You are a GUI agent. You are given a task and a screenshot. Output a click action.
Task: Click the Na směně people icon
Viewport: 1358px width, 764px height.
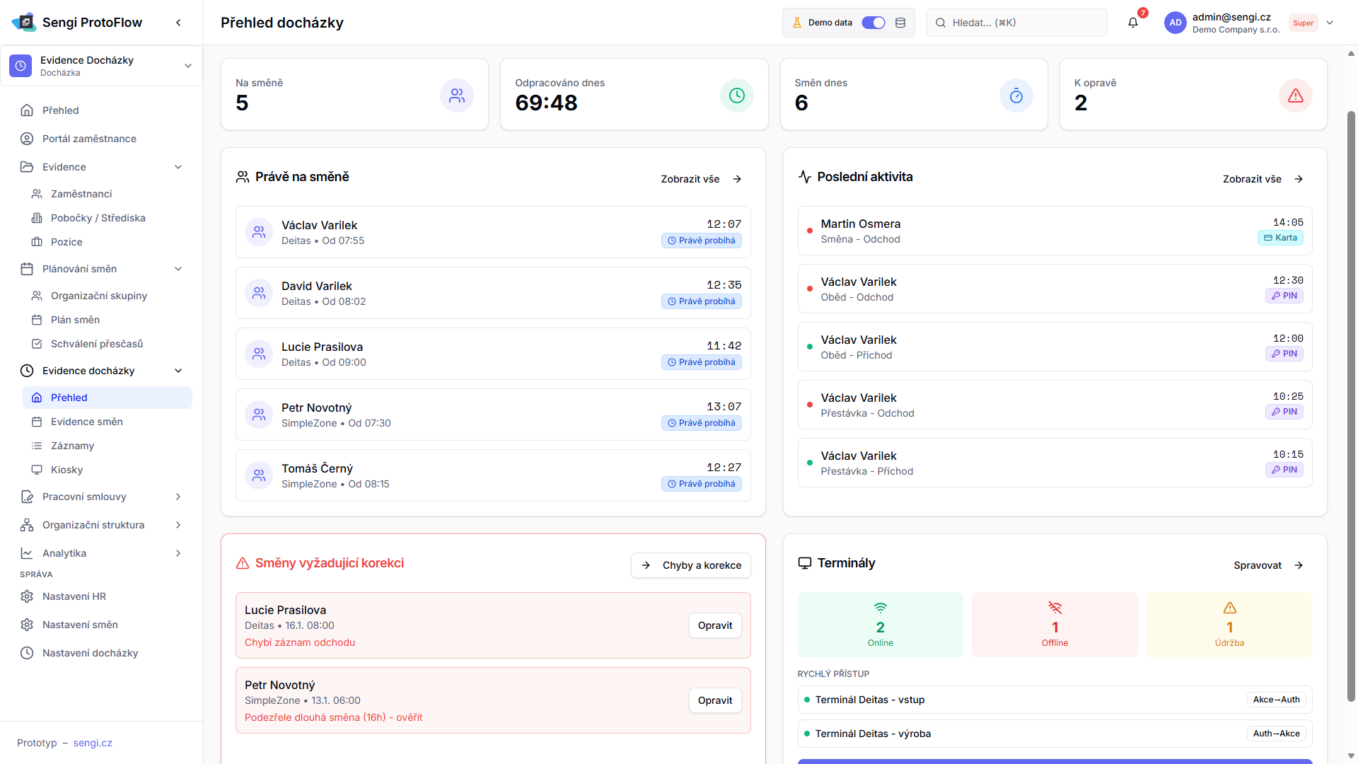pyautogui.click(x=457, y=95)
